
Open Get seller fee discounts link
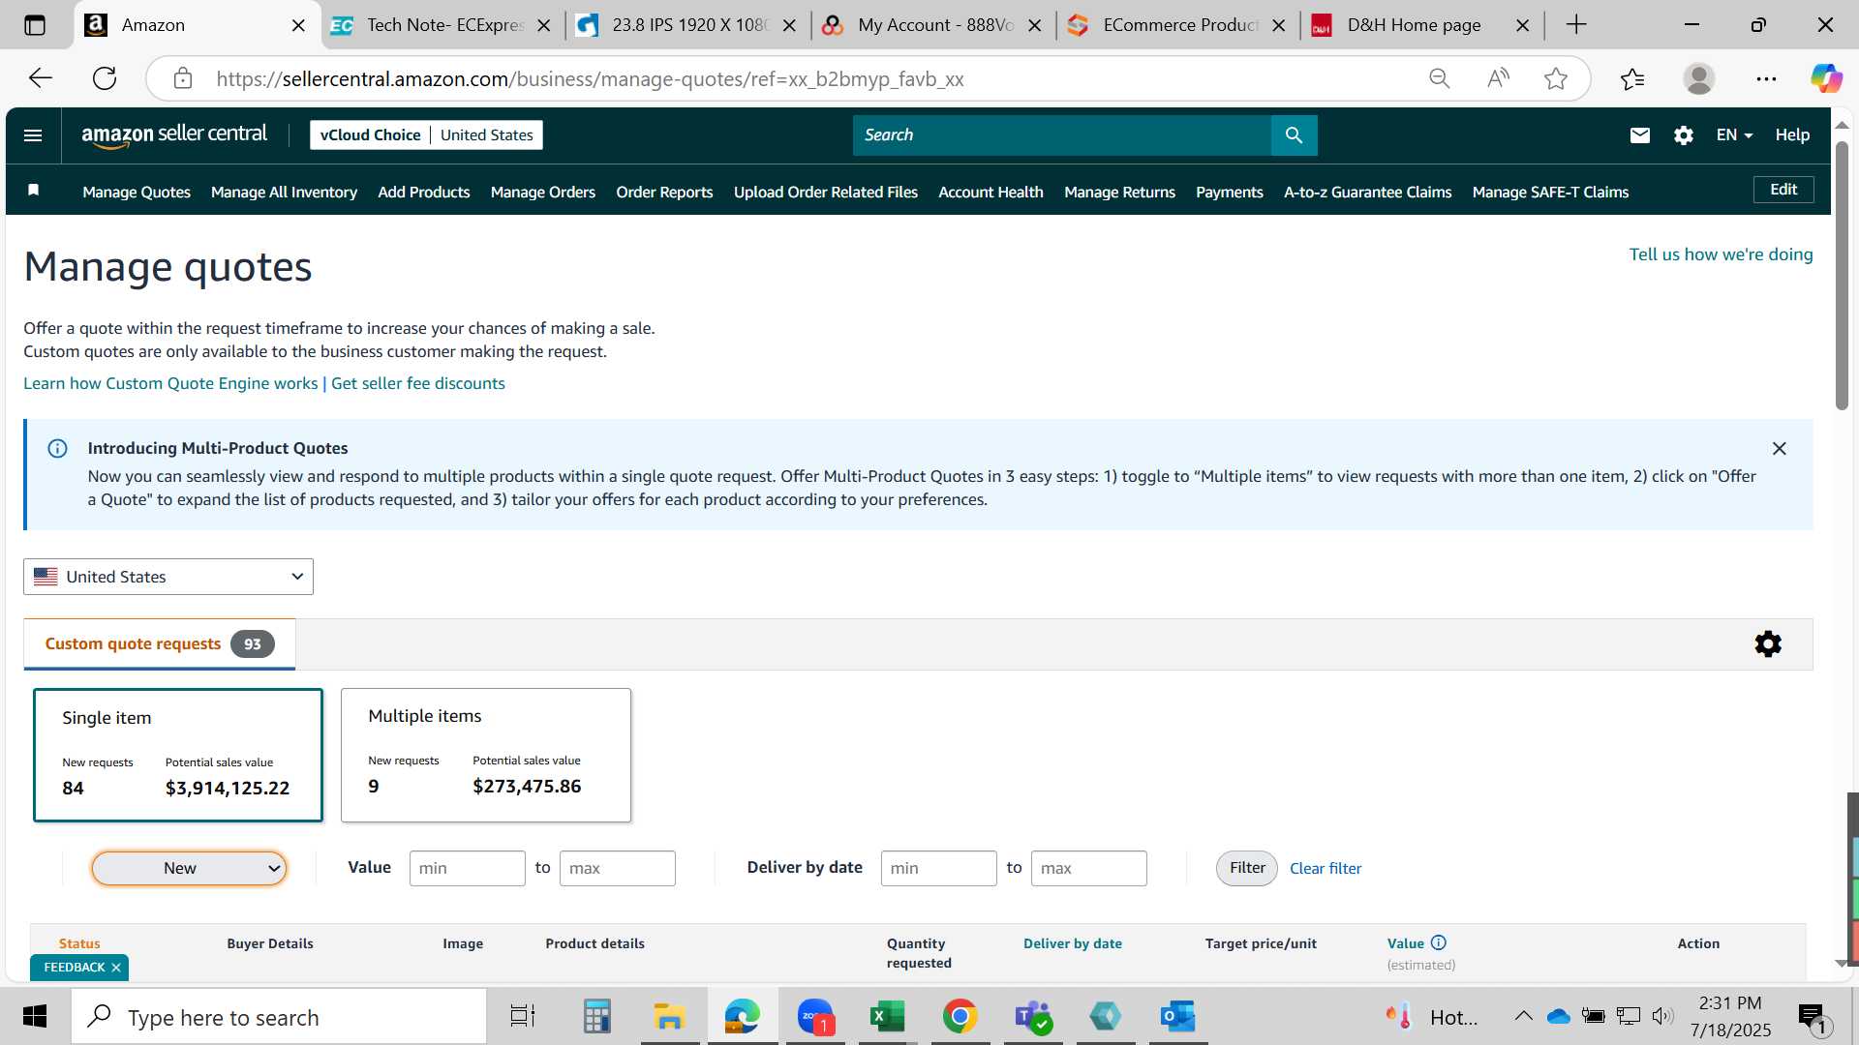(418, 383)
